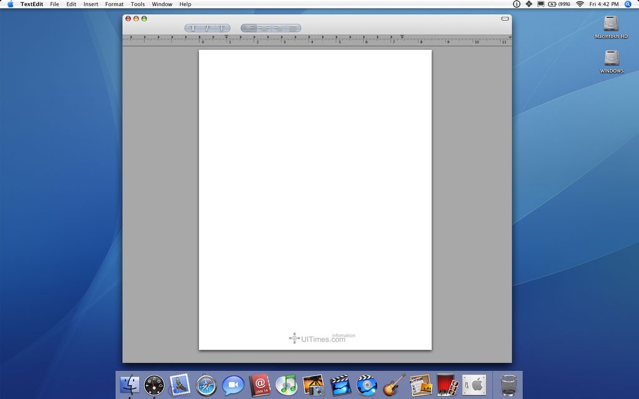Open the Spotlight search icon
639x399 pixels.
click(628, 4)
